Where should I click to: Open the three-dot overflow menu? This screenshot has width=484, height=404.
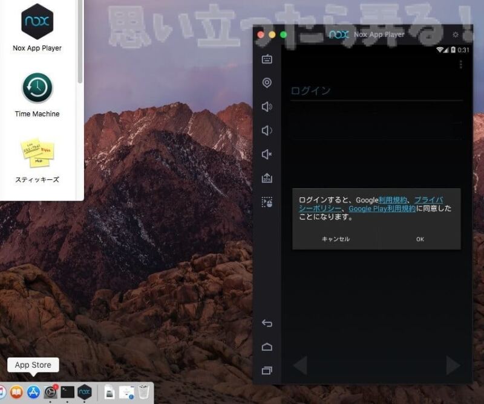coord(460,64)
